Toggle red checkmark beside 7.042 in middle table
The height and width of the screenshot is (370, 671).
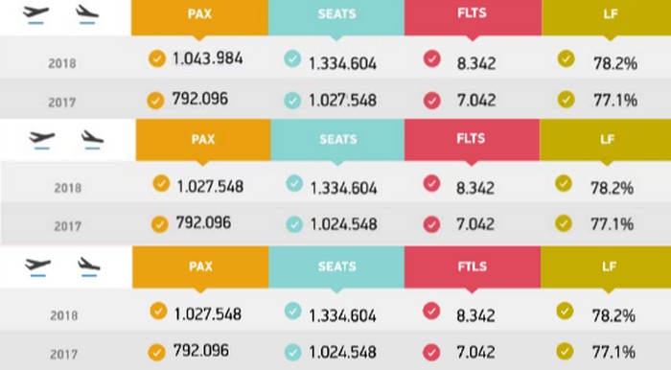[x=431, y=224]
